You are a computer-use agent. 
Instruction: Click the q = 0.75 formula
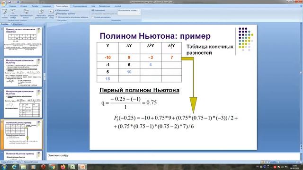point(129,103)
